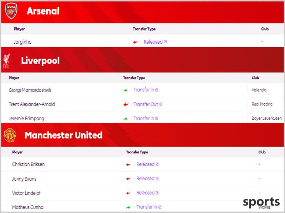This screenshot has height=213, width=285.
Task: Click green arrow for Giorgi Mamardashvili
Action: pos(125,90)
